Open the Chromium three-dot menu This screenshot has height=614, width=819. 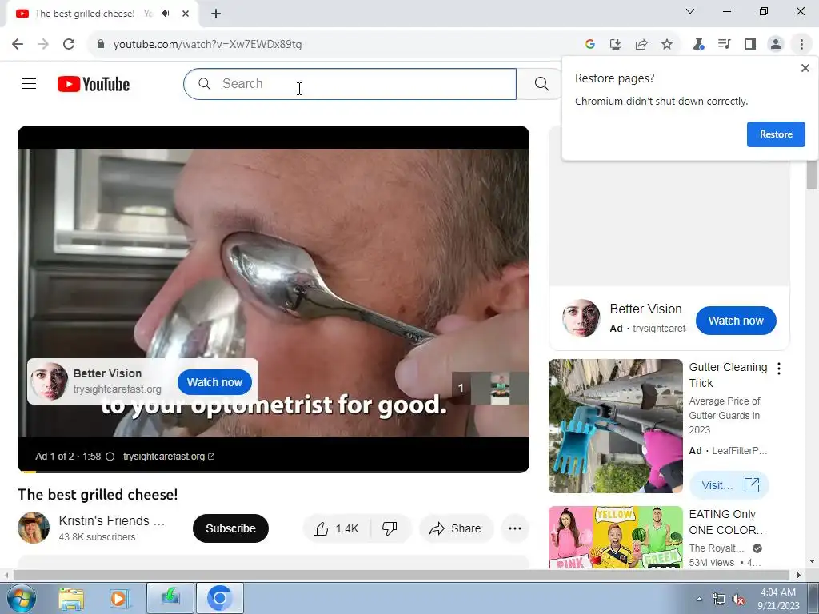[x=801, y=45]
